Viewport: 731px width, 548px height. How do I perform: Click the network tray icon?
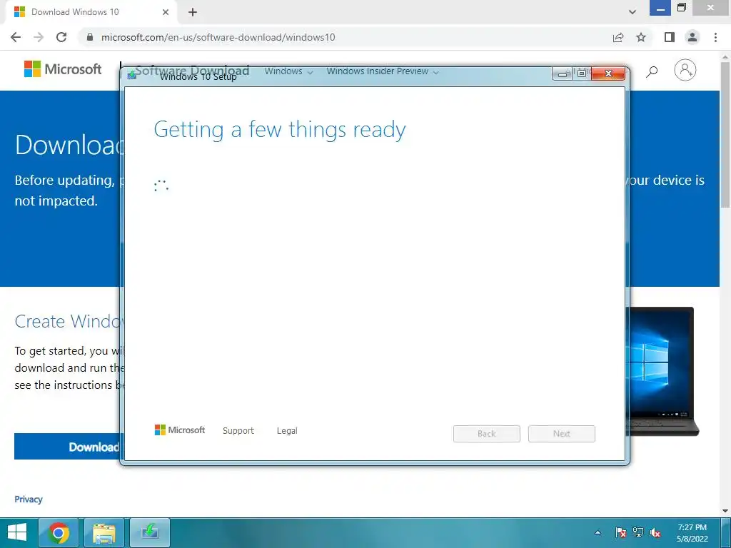[x=637, y=532]
